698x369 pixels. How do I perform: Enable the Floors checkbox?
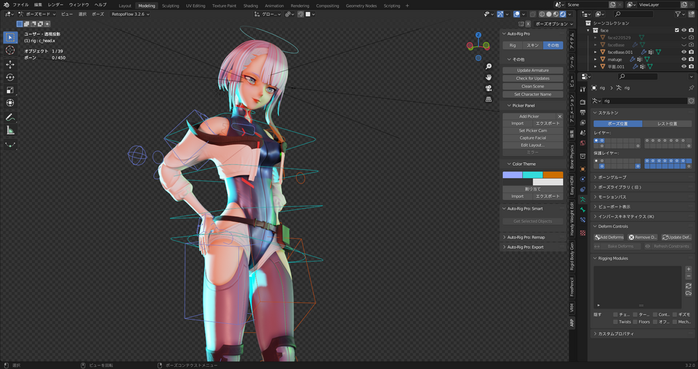pyautogui.click(x=635, y=322)
